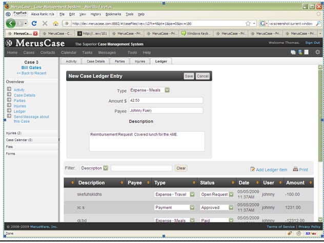Expand the Forms sidebar section
The width and height of the screenshot is (324, 243).
tap(31, 153)
